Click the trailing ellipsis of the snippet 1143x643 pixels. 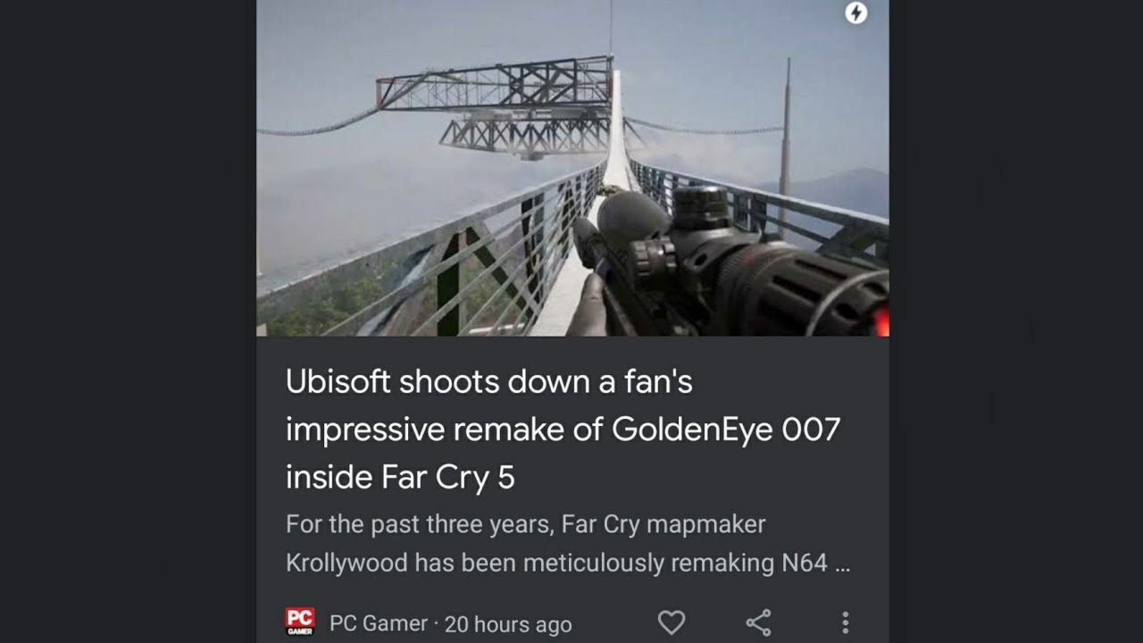pos(842,565)
